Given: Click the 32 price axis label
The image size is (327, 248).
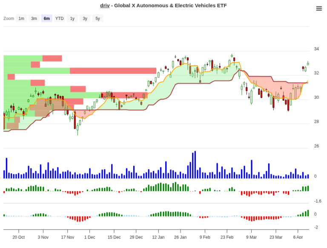Looking at the screenshot, I should click(x=316, y=73).
